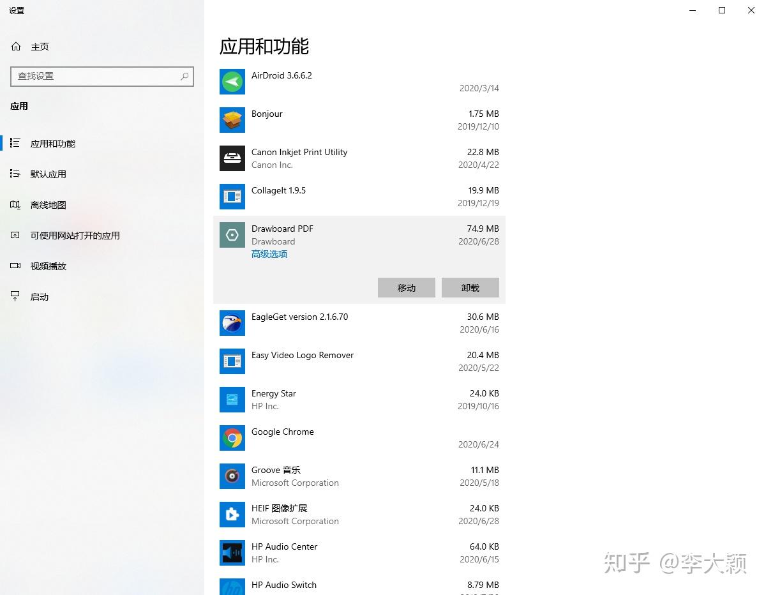Select the HEIF 图像扩展 entry
The height and width of the screenshot is (595, 766).
(x=359, y=515)
